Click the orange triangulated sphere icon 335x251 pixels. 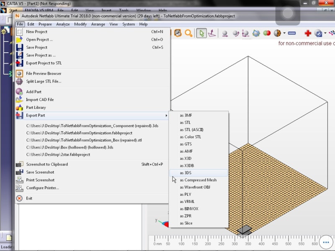pyautogui.click(x=277, y=33)
